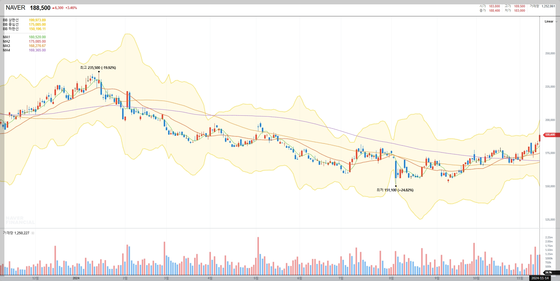Select the BB 중심선 legend row
This screenshot has height=281, width=560.
pos(24,25)
